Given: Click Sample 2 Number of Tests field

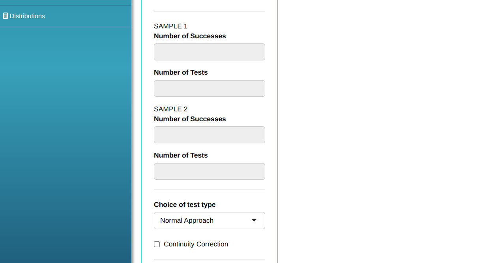Looking at the screenshot, I should point(209,171).
